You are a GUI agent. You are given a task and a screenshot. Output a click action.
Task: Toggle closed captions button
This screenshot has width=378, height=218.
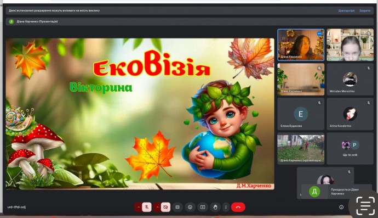(x=177, y=207)
